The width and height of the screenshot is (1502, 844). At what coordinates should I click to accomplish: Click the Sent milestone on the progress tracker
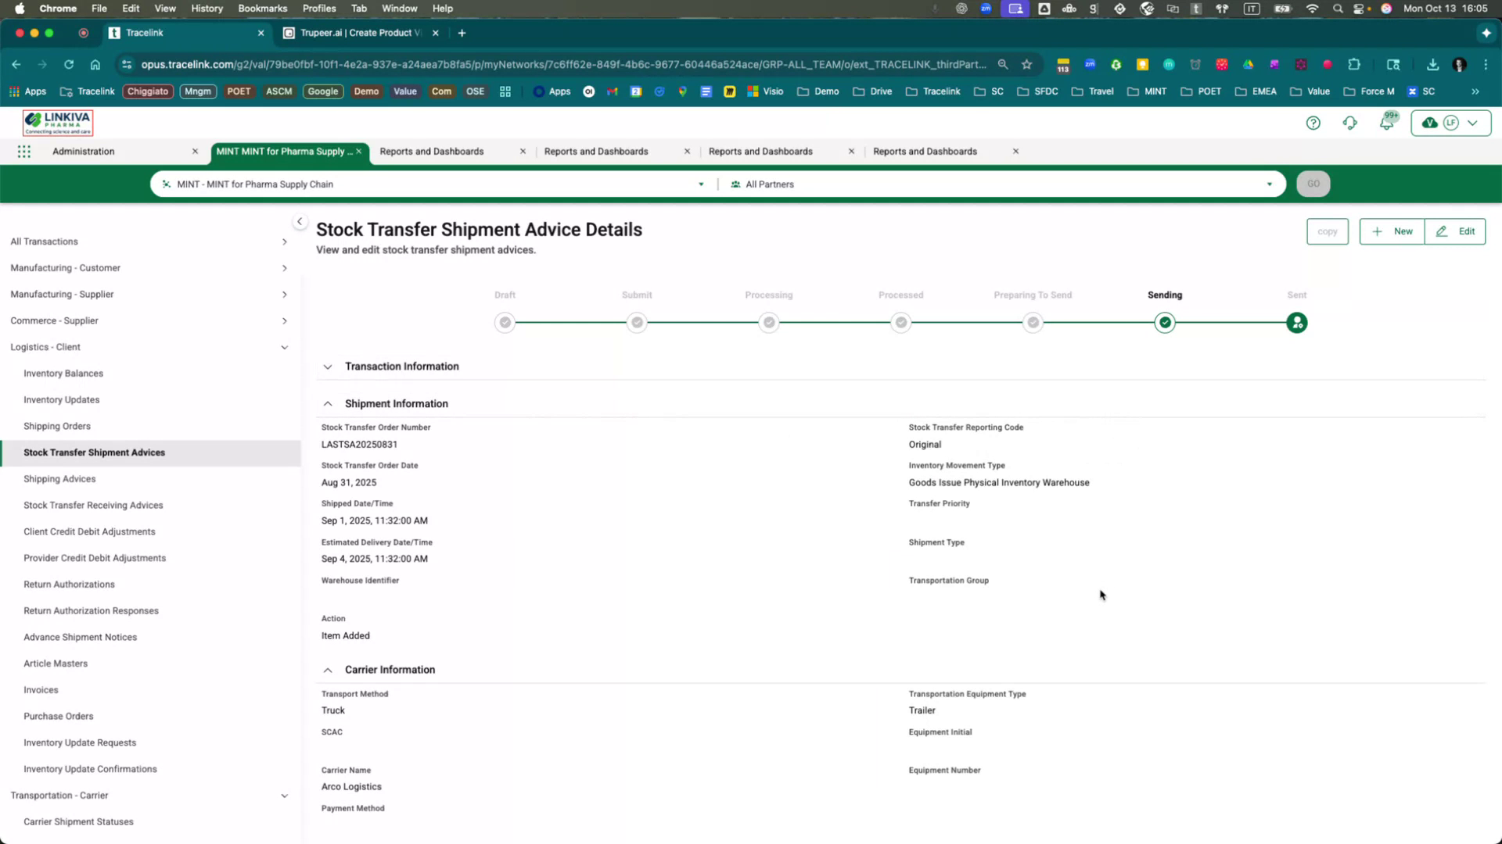(1296, 322)
